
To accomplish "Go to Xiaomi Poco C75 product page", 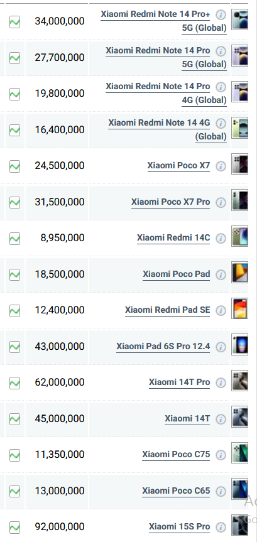I will click(x=176, y=455).
